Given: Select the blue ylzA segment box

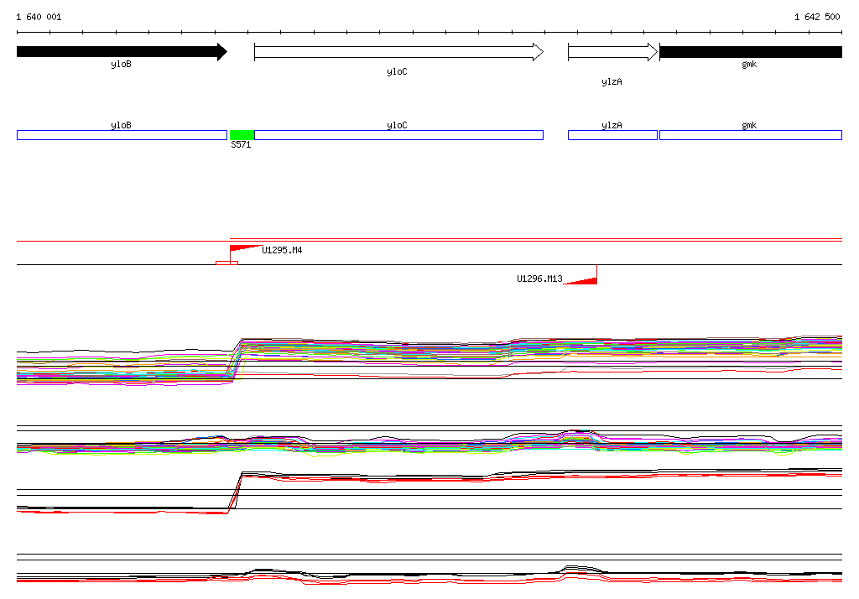Looking at the screenshot, I should pyautogui.click(x=612, y=135).
